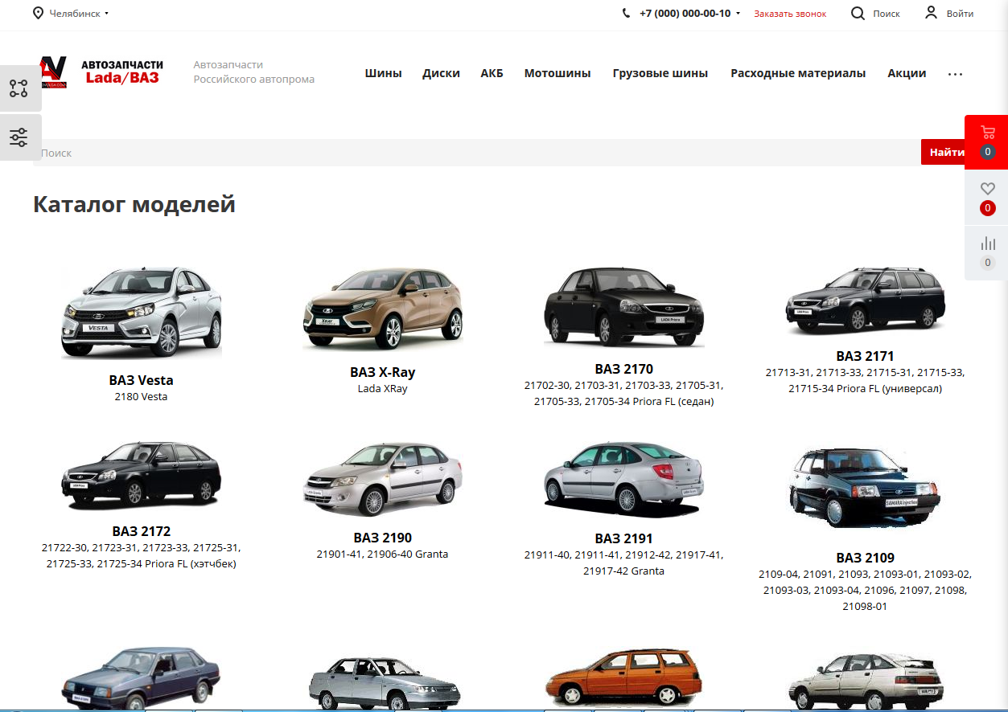
Task: Open the Челябинск city dropdown
Action: pos(79,14)
